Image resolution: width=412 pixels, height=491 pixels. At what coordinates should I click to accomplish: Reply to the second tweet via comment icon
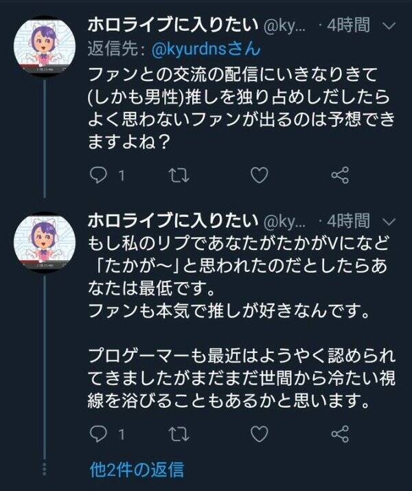coord(98,434)
